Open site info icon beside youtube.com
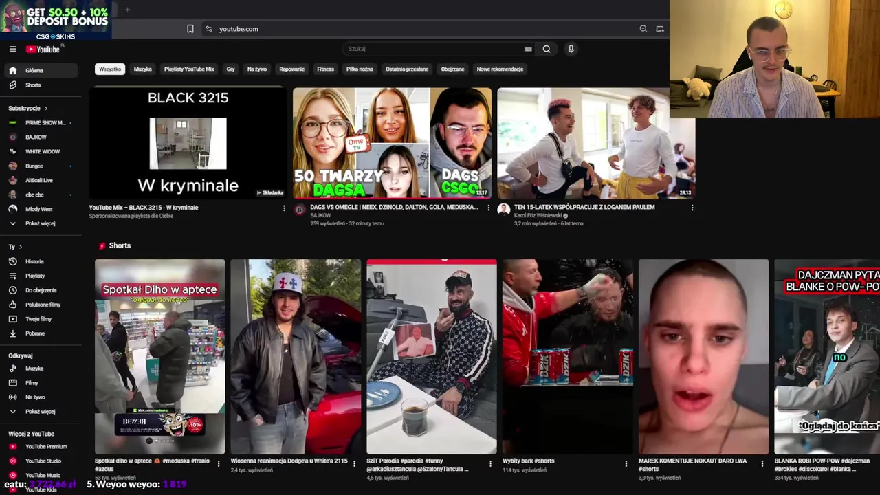This screenshot has width=880, height=495. point(209,29)
